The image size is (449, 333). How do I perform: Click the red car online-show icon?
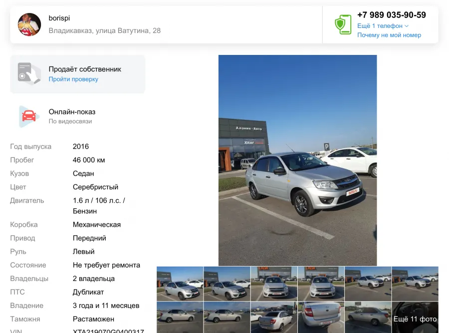tap(29, 116)
